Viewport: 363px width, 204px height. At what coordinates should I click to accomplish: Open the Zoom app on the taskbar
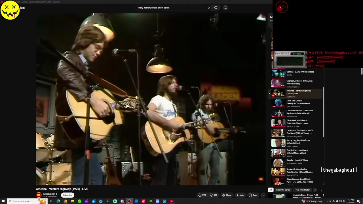click(136, 201)
